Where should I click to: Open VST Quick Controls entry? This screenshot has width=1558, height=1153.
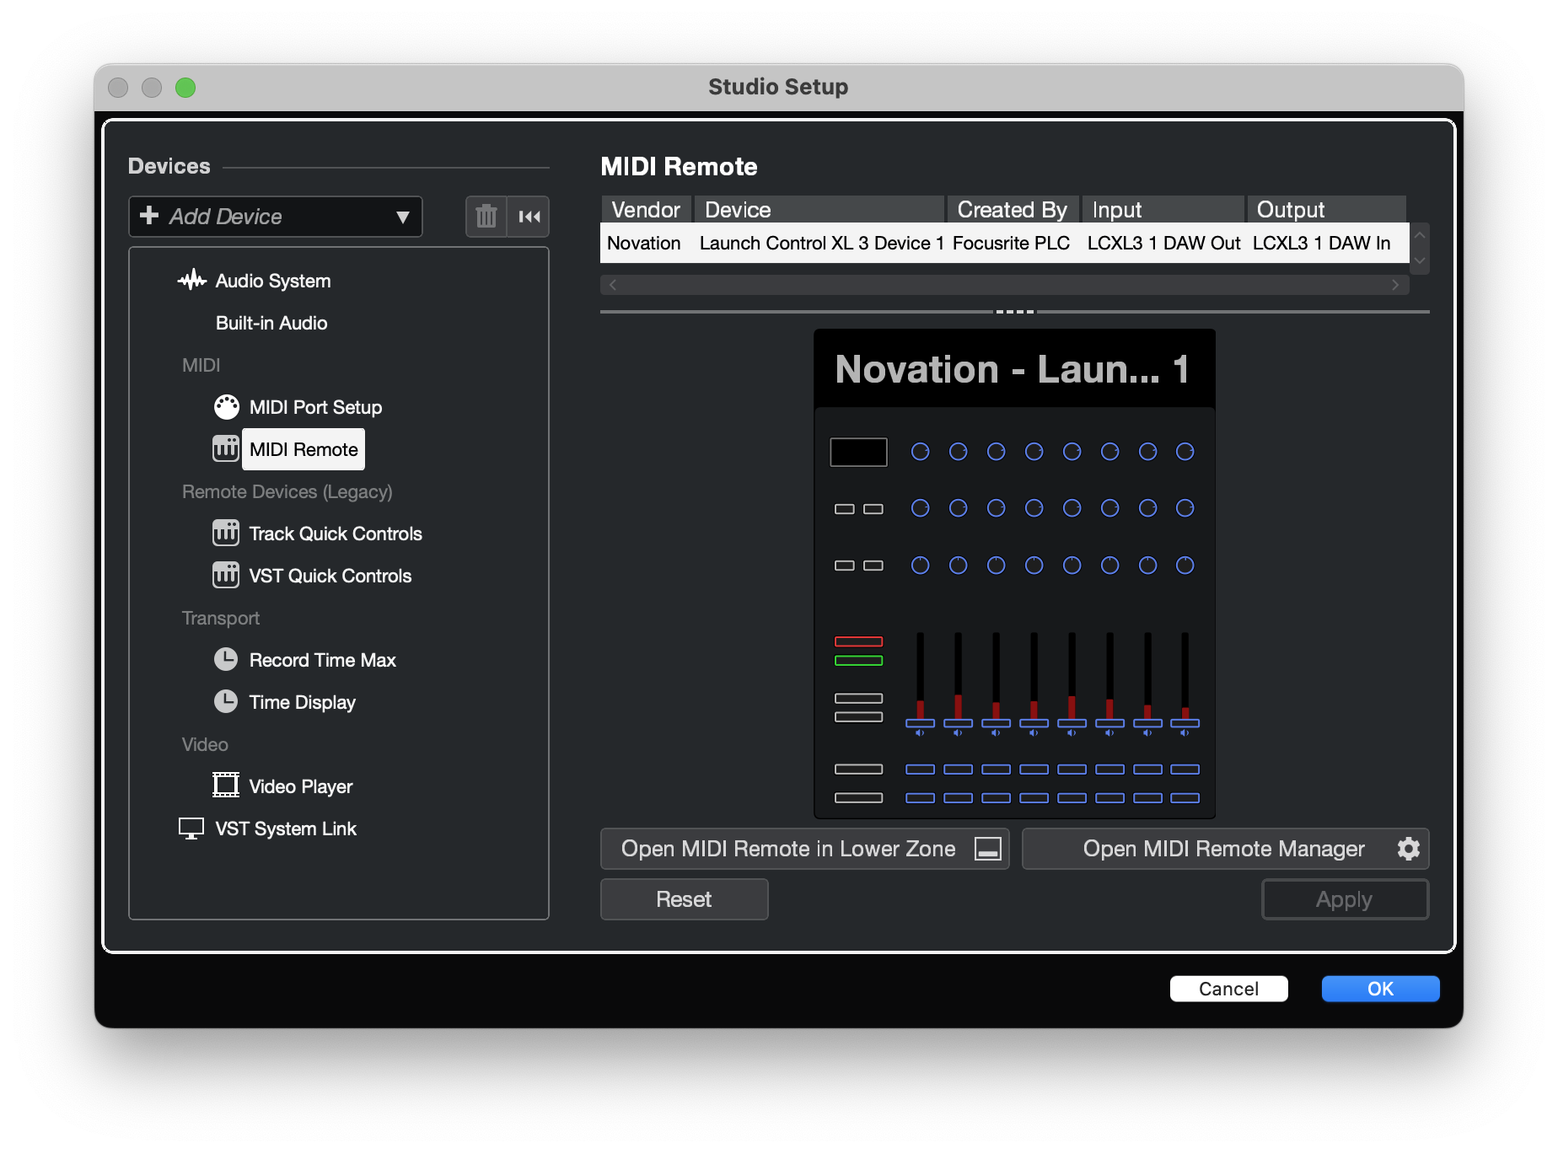point(330,576)
